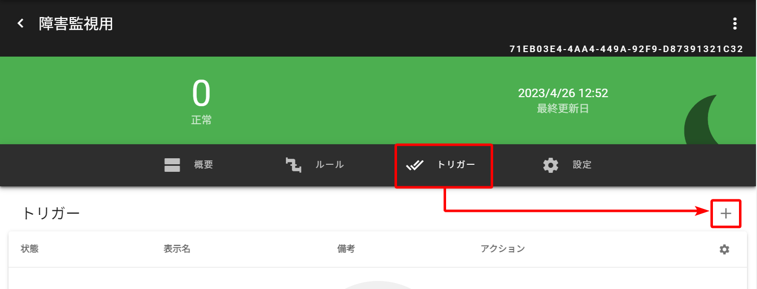Click the UUID string 71EB03E4-4AA4…

pos(626,49)
